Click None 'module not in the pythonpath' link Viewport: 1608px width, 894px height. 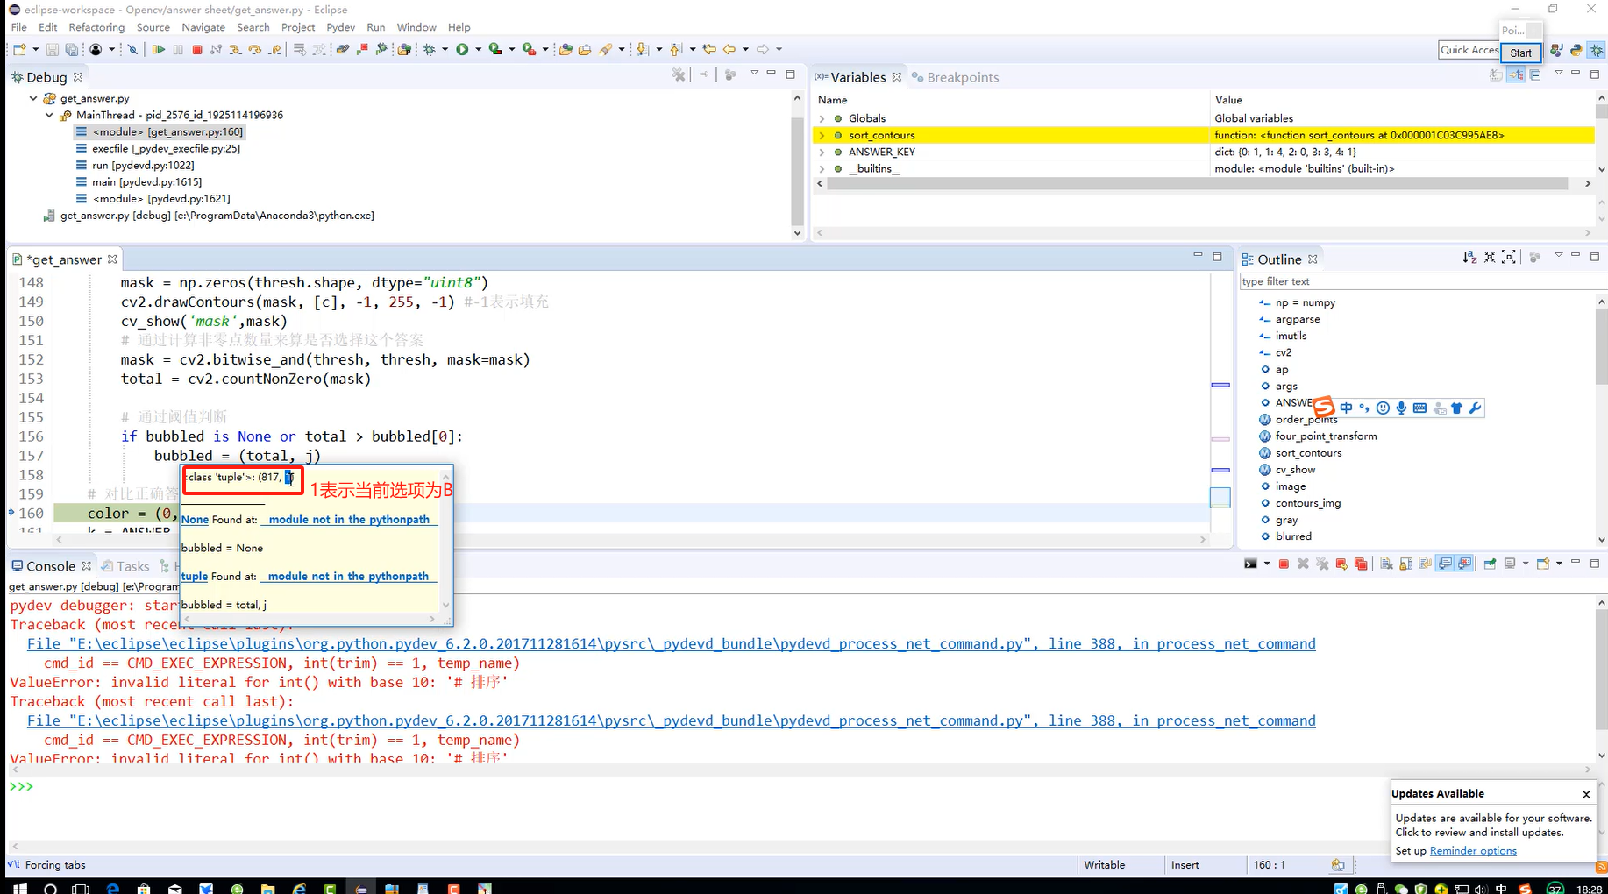(349, 519)
